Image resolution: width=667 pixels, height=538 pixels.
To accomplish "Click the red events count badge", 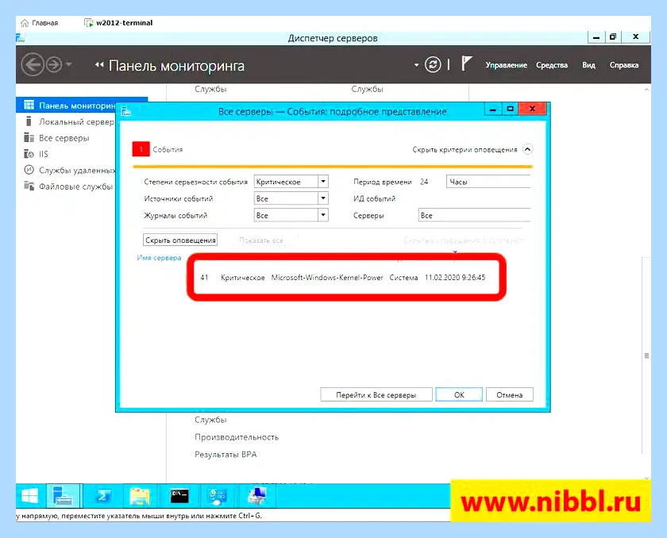I will [141, 149].
